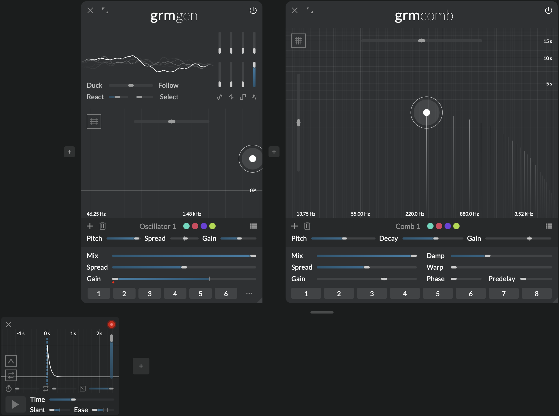Select preset 7 in grmcomb
The height and width of the screenshot is (416, 559).
(504, 294)
